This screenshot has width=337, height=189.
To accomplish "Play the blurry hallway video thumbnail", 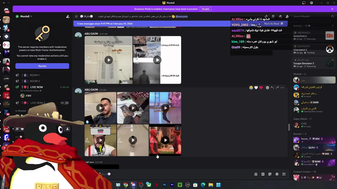I will (133, 140).
